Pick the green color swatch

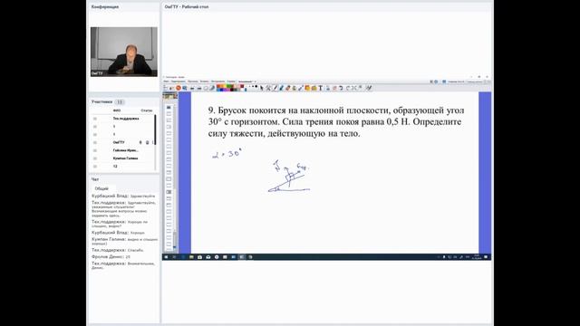click(x=229, y=87)
